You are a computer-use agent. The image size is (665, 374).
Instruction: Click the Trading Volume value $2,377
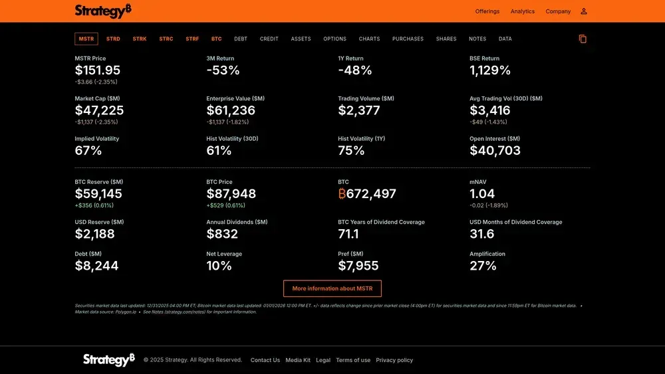[359, 110]
